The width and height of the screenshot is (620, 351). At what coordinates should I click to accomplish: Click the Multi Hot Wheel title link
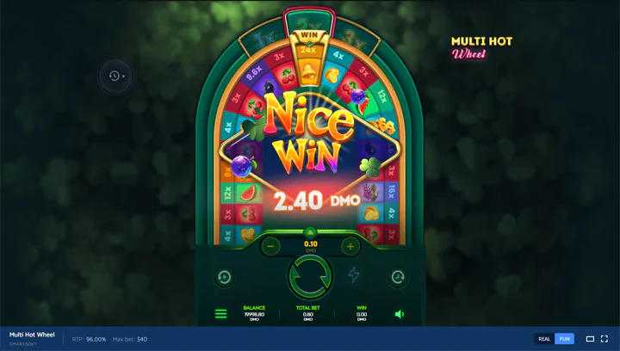[32, 335]
